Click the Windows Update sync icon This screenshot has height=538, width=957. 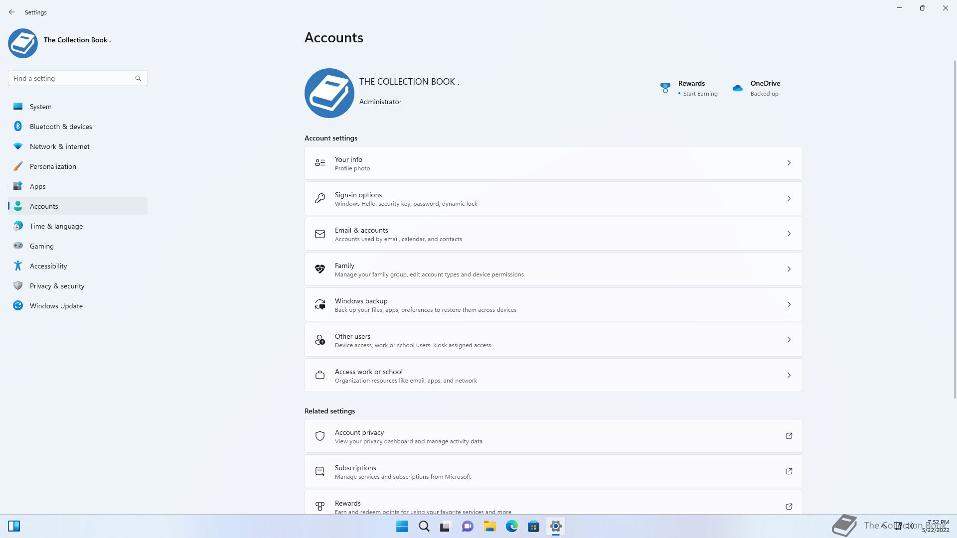pyautogui.click(x=18, y=305)
